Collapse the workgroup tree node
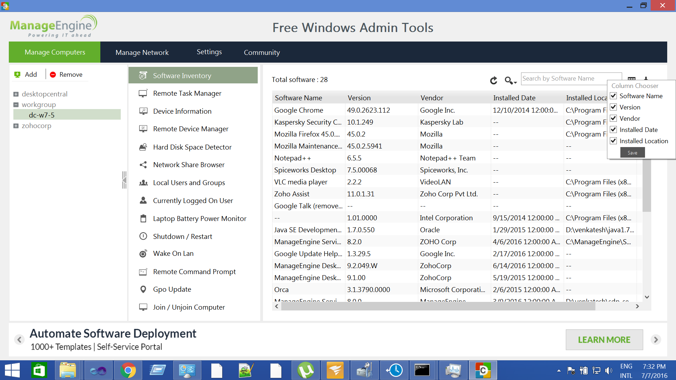Image resolution: width=676 pixels, height=380 pixels. click(16, 104)
